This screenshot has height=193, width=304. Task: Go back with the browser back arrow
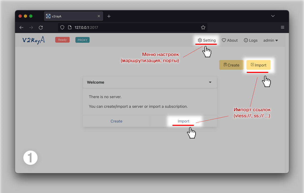21,27
